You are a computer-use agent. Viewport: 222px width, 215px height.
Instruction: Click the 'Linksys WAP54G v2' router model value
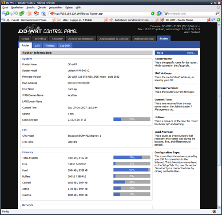point(79,71)
